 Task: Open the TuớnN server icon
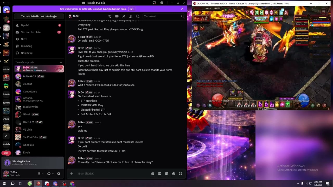[6, 103]
